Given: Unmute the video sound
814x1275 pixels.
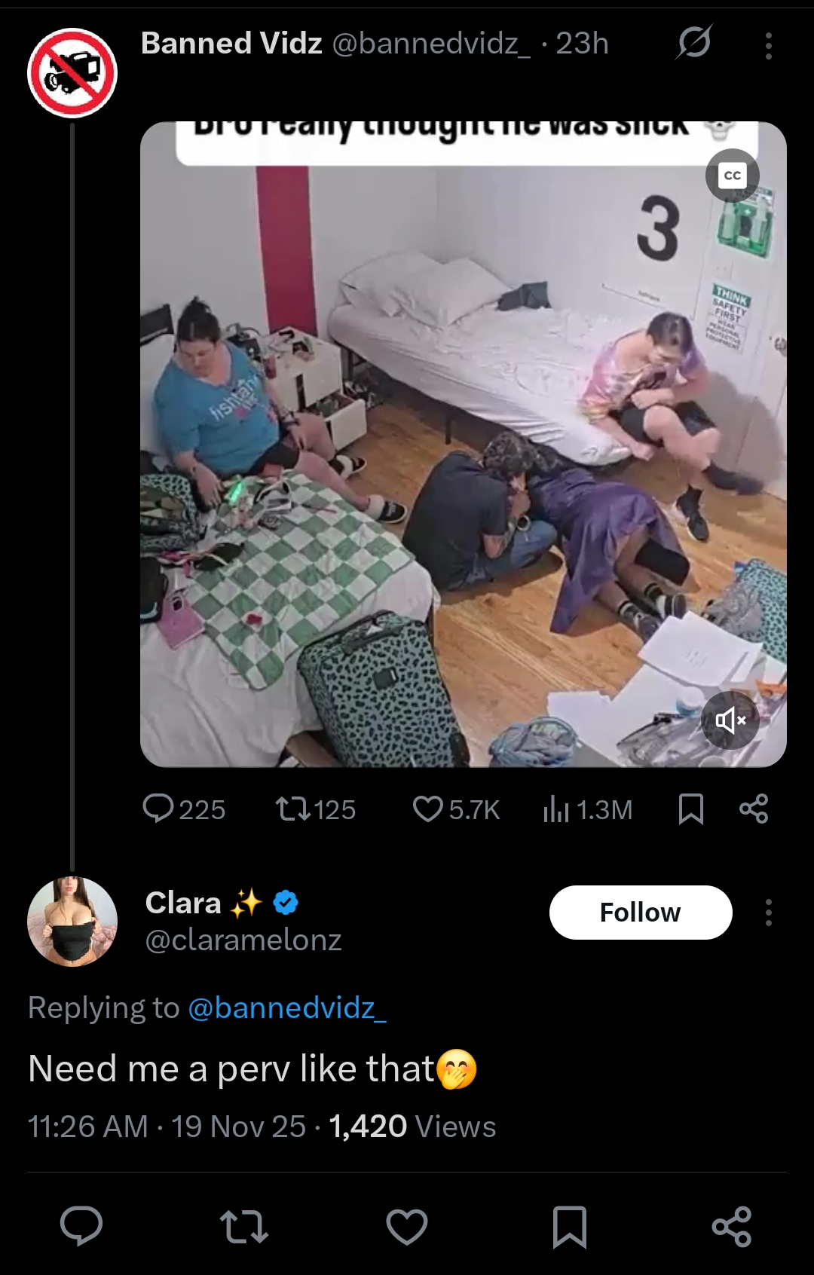Looking at the screenshot, I should (730, 720).
